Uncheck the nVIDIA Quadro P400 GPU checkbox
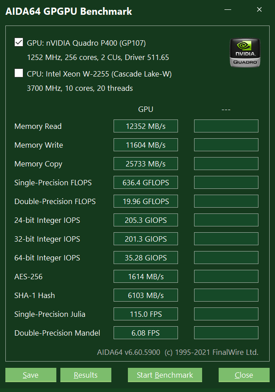 click(19, 42)
